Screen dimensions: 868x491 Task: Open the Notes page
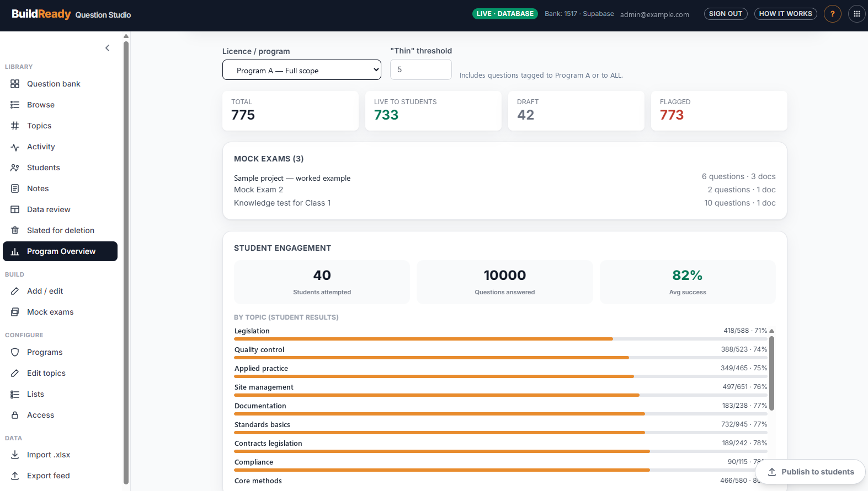[60, 188]
